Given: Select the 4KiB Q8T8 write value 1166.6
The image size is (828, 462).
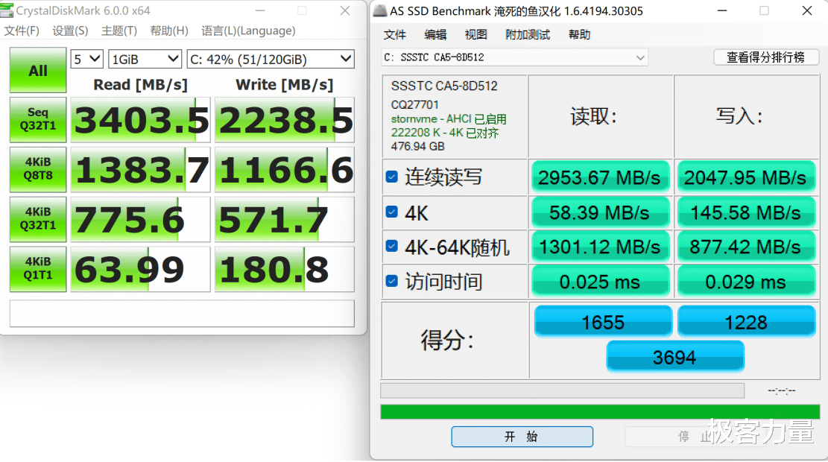Looking at the screenshot, I should [285, 169].
